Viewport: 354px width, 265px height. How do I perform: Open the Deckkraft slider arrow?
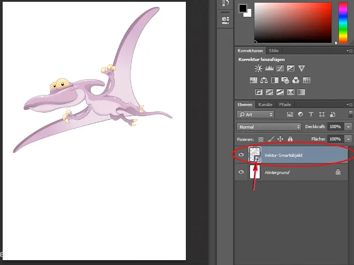pos(348,127)
